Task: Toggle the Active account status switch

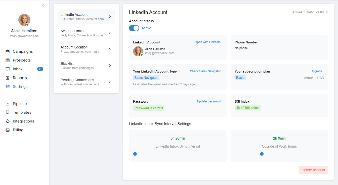Action: [134, 28]
